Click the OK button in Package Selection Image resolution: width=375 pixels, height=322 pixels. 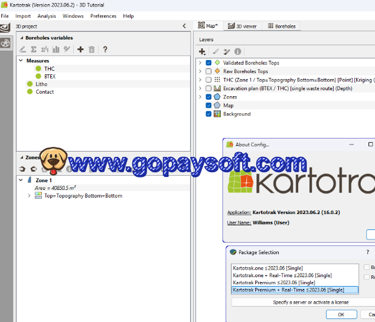coord(341,314)
